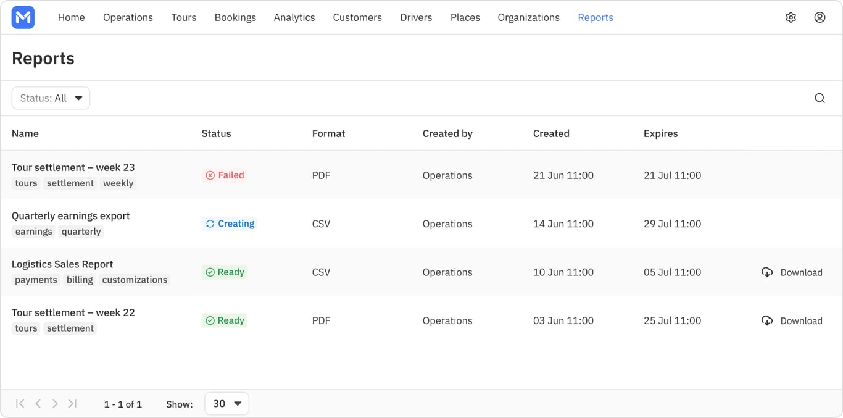Click the 10 Jun 11:00 created date

tap(563, 272)
